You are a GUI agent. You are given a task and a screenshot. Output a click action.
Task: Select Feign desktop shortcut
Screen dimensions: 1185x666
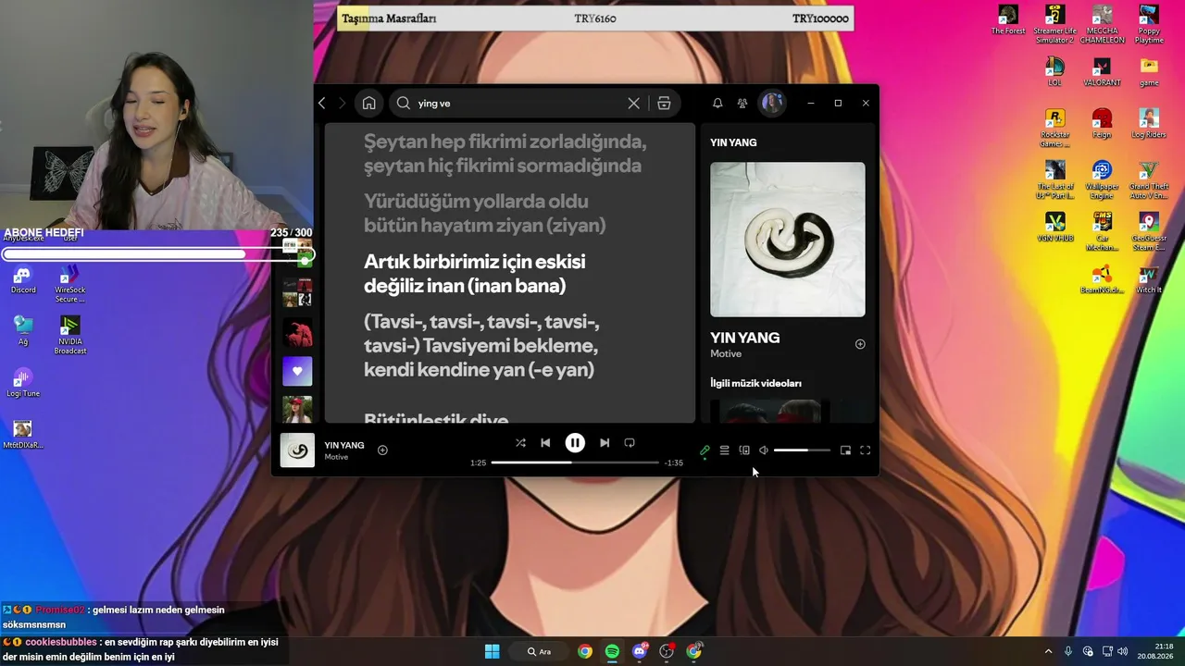click(x=1102, y=124)
